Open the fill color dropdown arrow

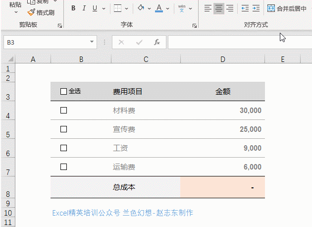149,8
